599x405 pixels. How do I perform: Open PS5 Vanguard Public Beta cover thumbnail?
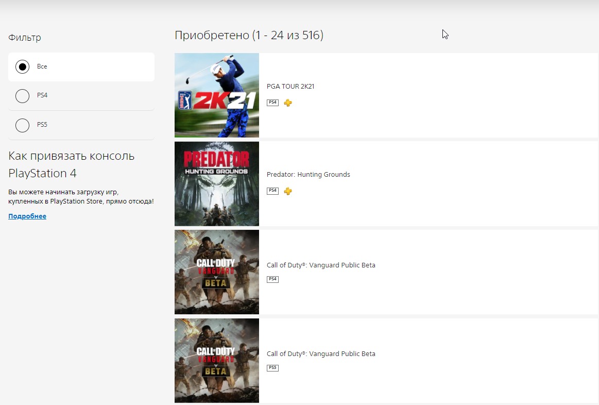coord(217,361)
